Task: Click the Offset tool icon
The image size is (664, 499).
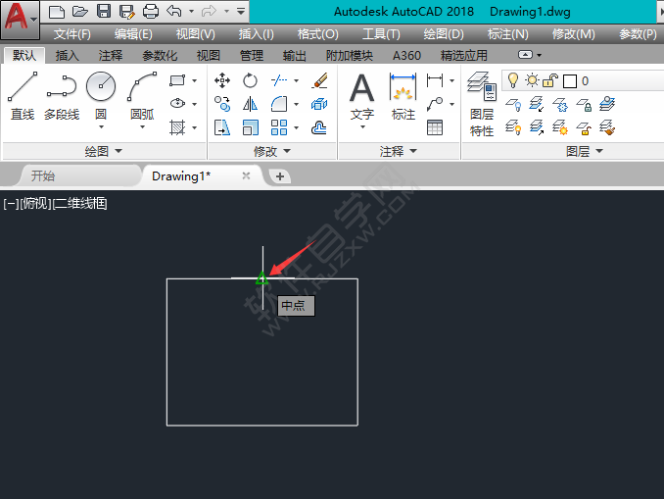Action: (x=319, y=127)
